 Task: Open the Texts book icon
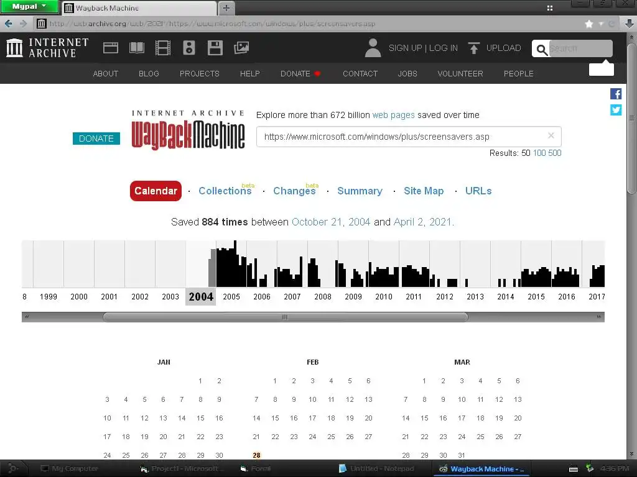[136, 48]
